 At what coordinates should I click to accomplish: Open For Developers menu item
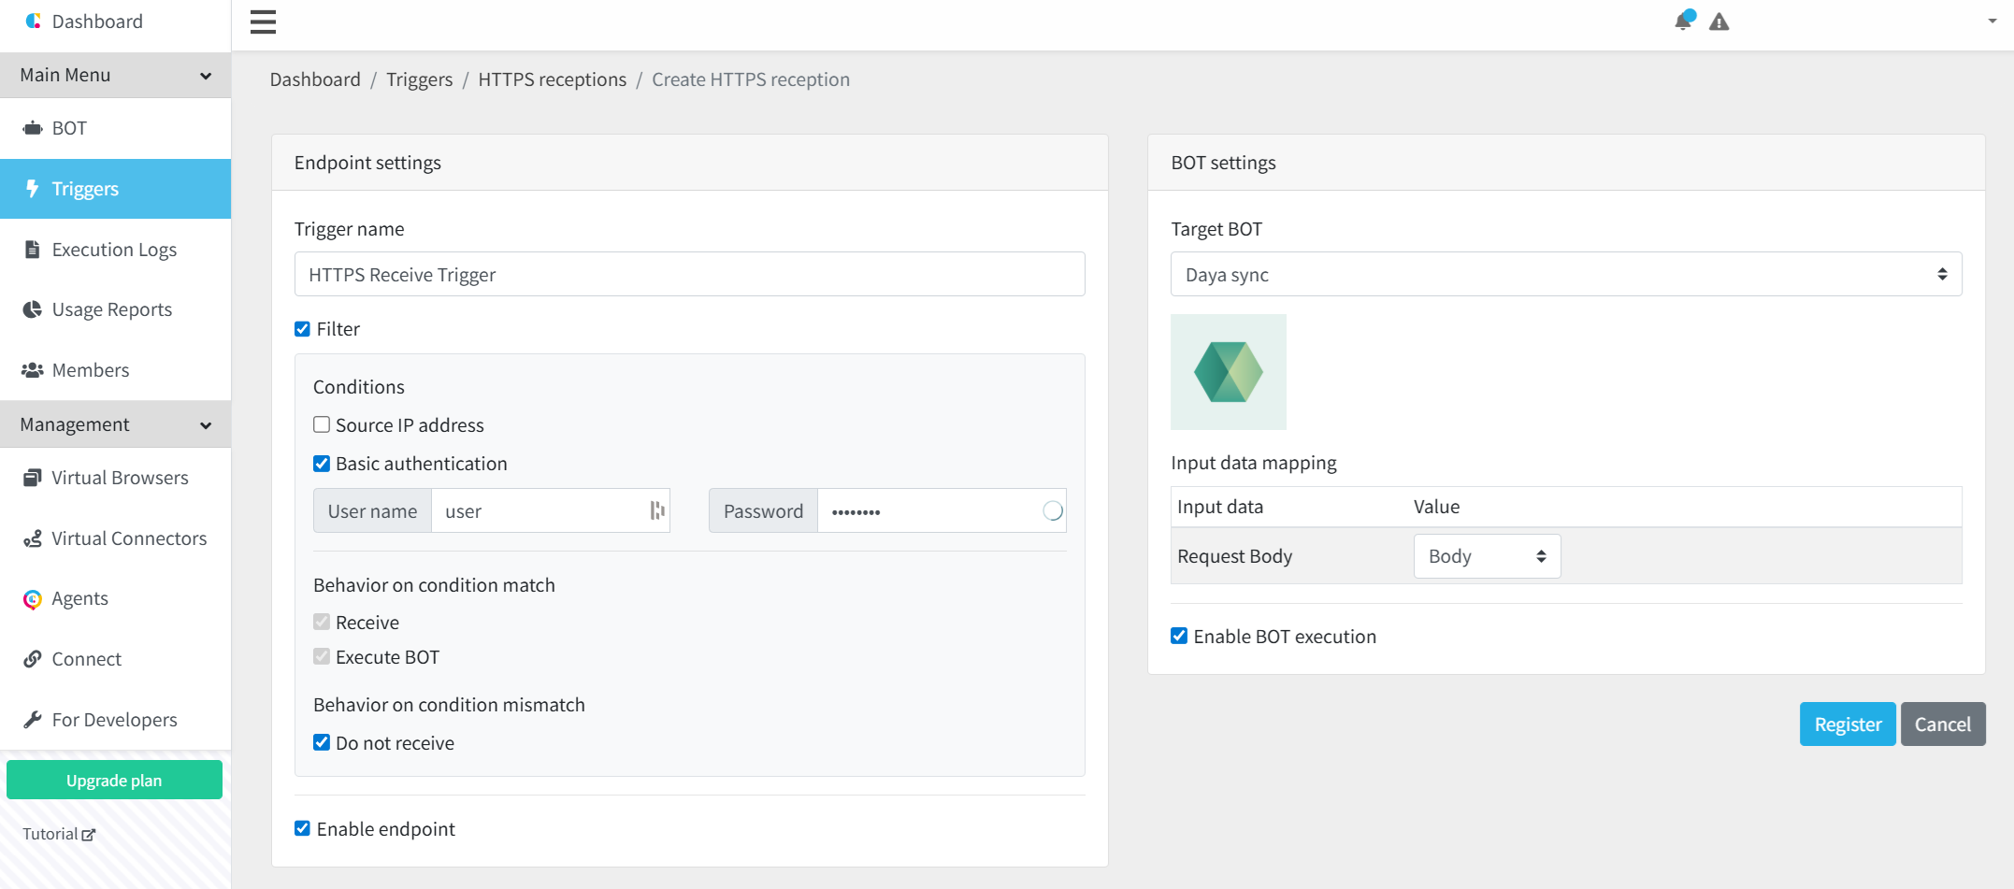point(115,719)
